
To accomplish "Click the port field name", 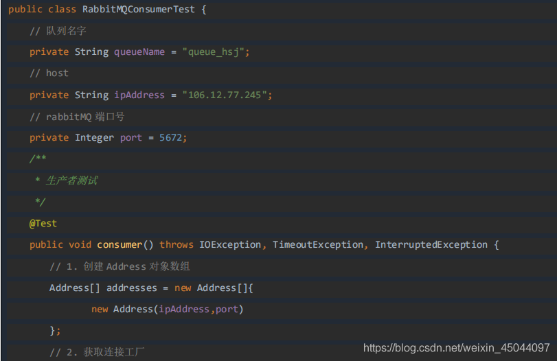I will point(131,138).
